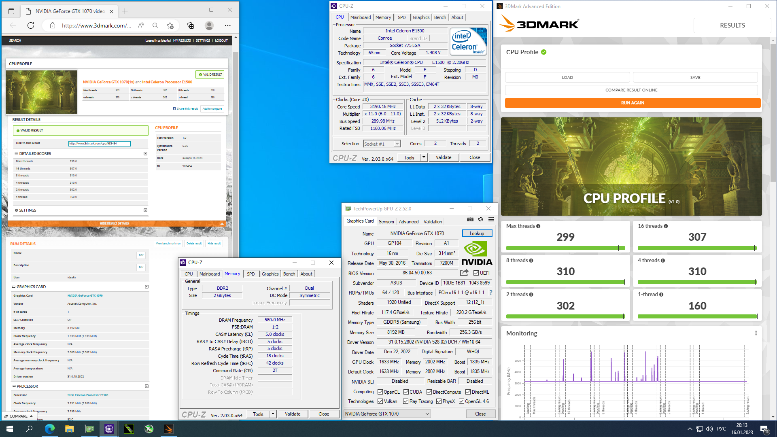Image resolution: width=777 pixels, height=437 pixels.
Task: Collapse the Processor section
Action: pos(146,386)
